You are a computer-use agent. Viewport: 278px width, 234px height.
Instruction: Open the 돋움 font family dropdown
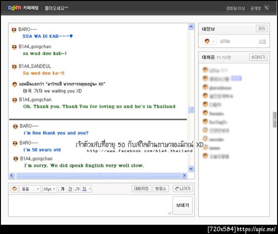tap(30, 189)
